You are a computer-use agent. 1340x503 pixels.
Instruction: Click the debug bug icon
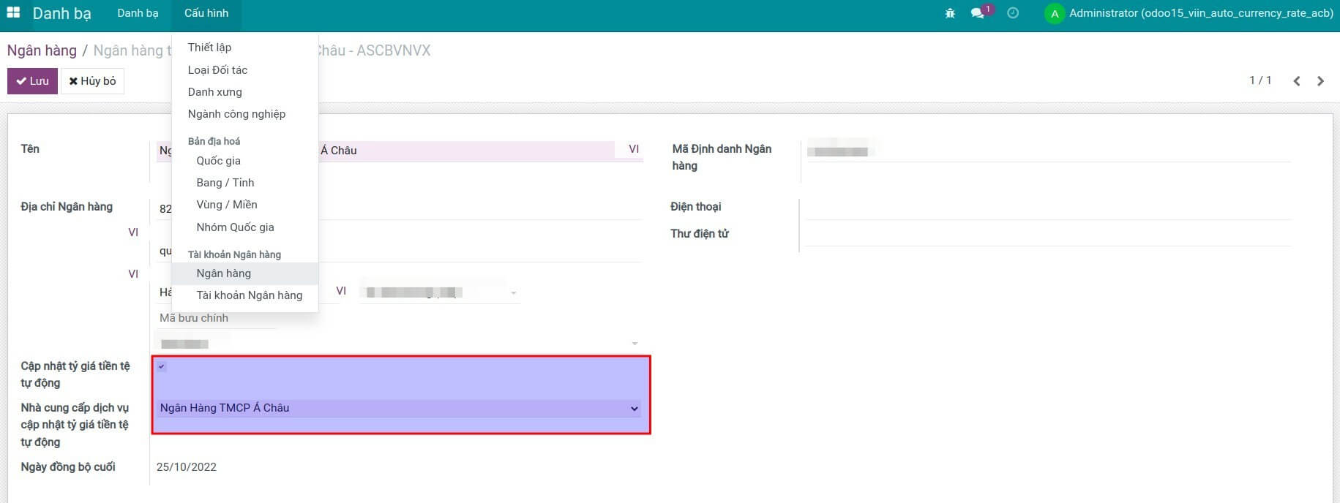(950, 13)
